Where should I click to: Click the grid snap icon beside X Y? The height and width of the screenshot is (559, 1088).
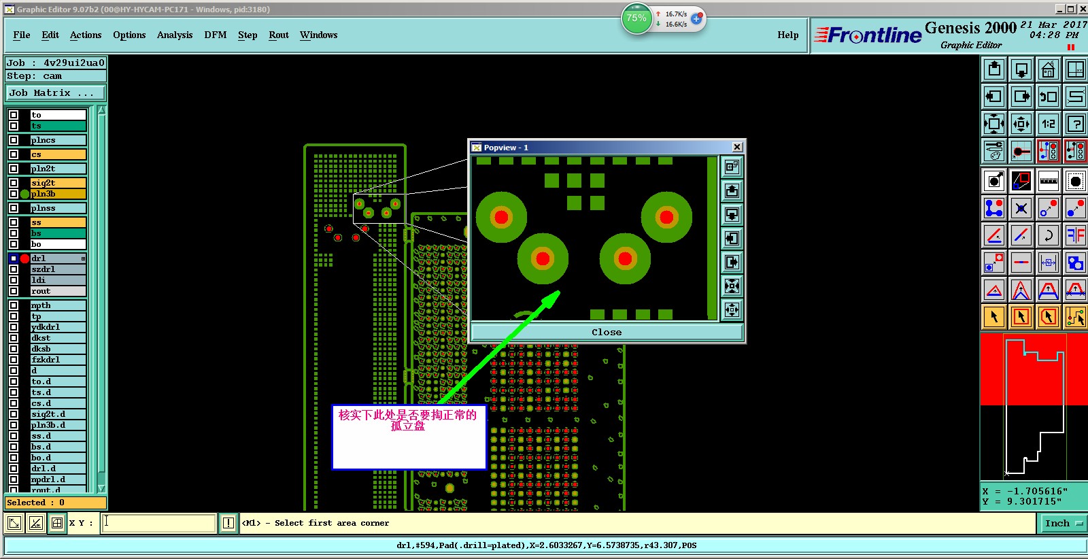(57, 523)
